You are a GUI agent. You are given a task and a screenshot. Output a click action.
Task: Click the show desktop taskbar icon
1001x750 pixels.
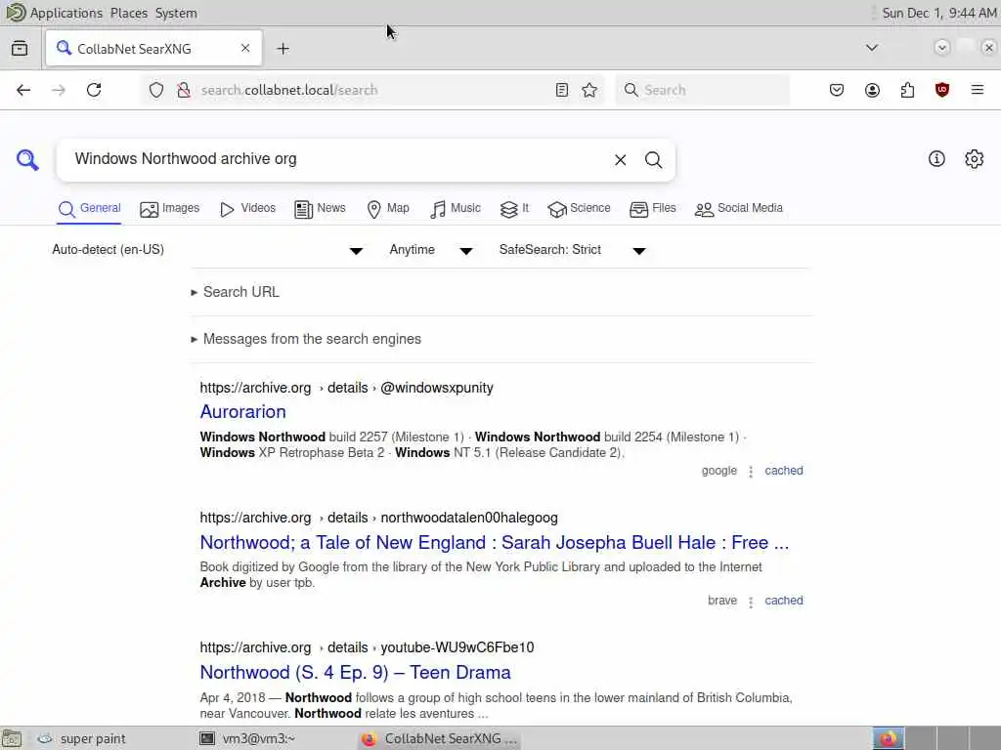(12, 739)
